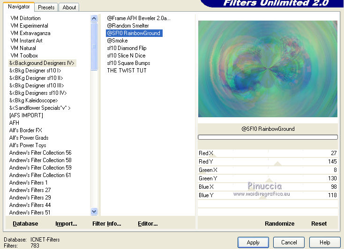Select &<Bkg Designers sf10 IV> category

pos(38,93)
